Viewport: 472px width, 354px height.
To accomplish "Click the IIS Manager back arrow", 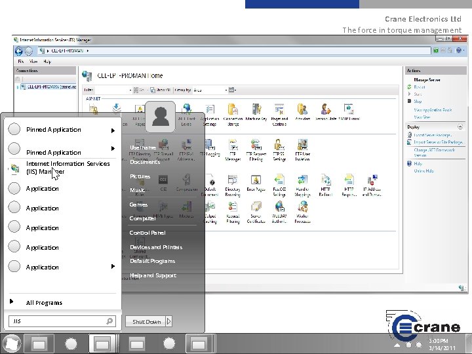I will [18, 51].
